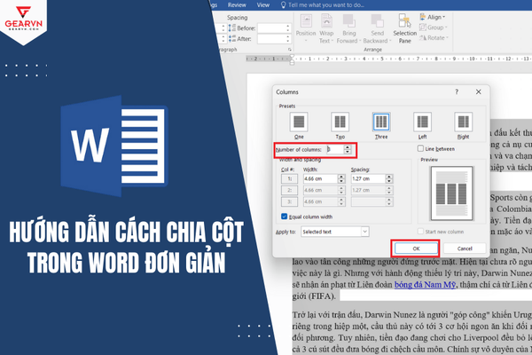Select the Left column preset
The height and width of the screenshot is (355, 532).
click(x=422, y=122)
